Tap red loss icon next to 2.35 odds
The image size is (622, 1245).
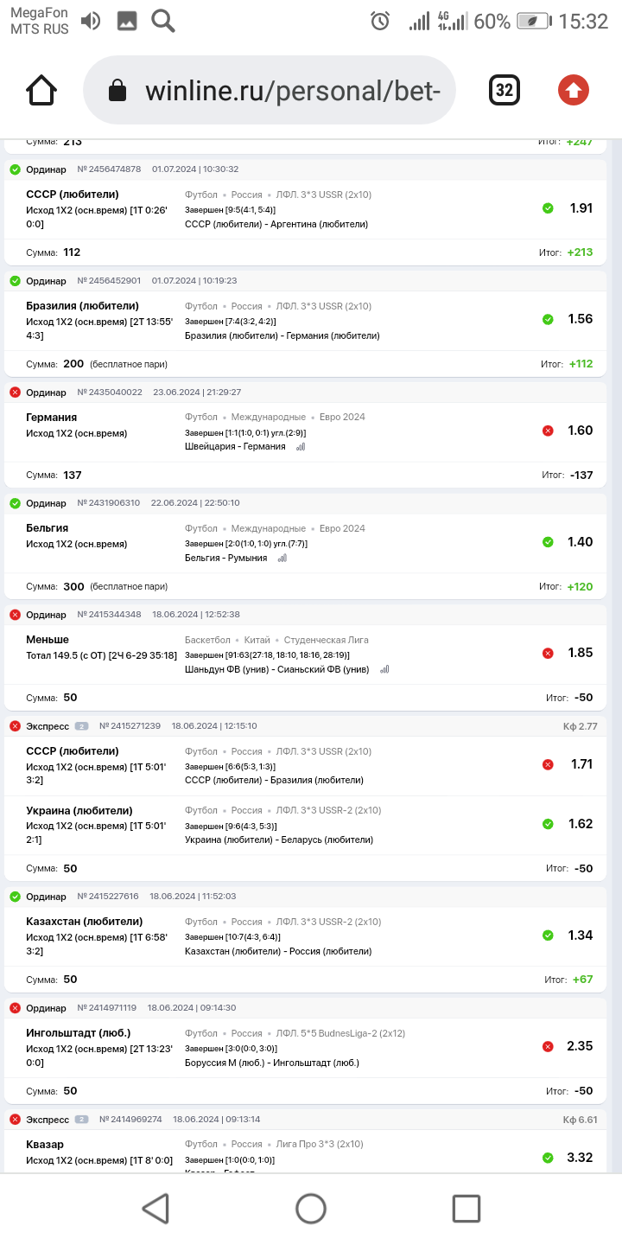pos(548,1047)
